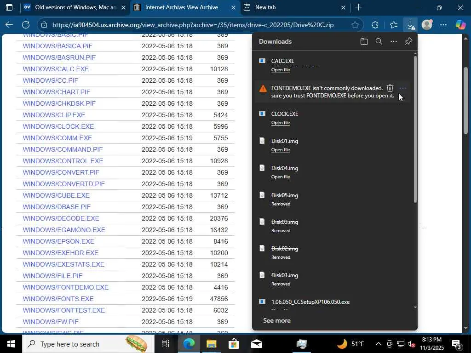Open WINDOWS/EGAMONO.EXE archive link
This screenshot has width=471, height=353.
(64, 230)
